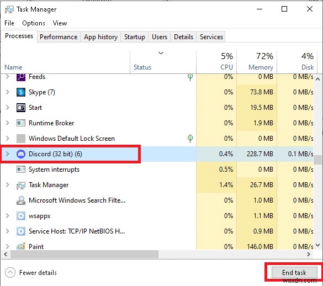This screenshot has width=323, height=286.
Task: Click the Task Manager title bar icon
Action: [9, 9]
